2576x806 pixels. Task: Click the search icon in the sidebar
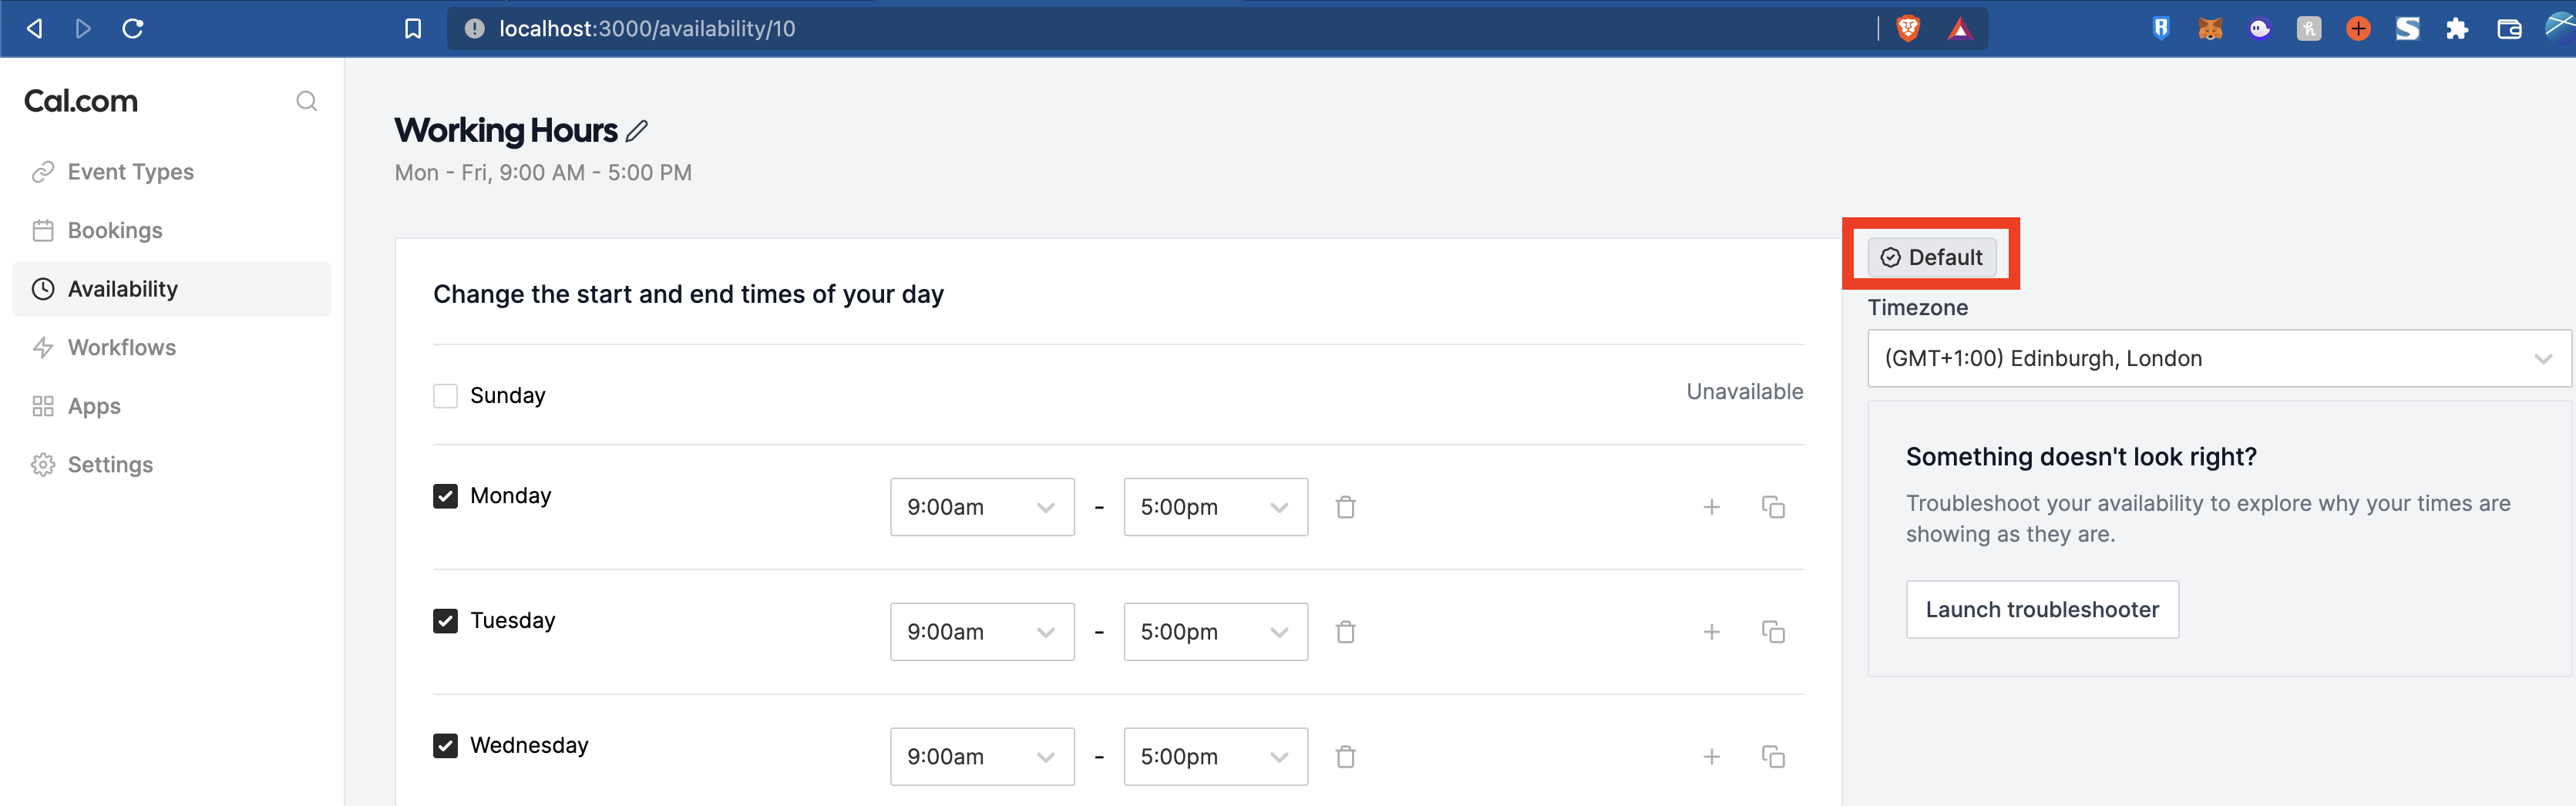pos(306,101)
